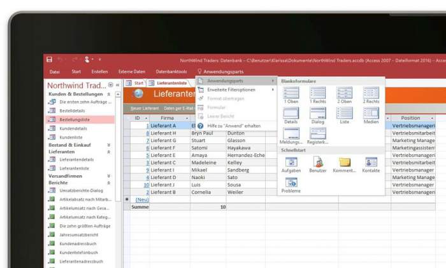Open the Firma column filter dropdown
This screenshot has width=446, height=268.
(x=187, y=118)
